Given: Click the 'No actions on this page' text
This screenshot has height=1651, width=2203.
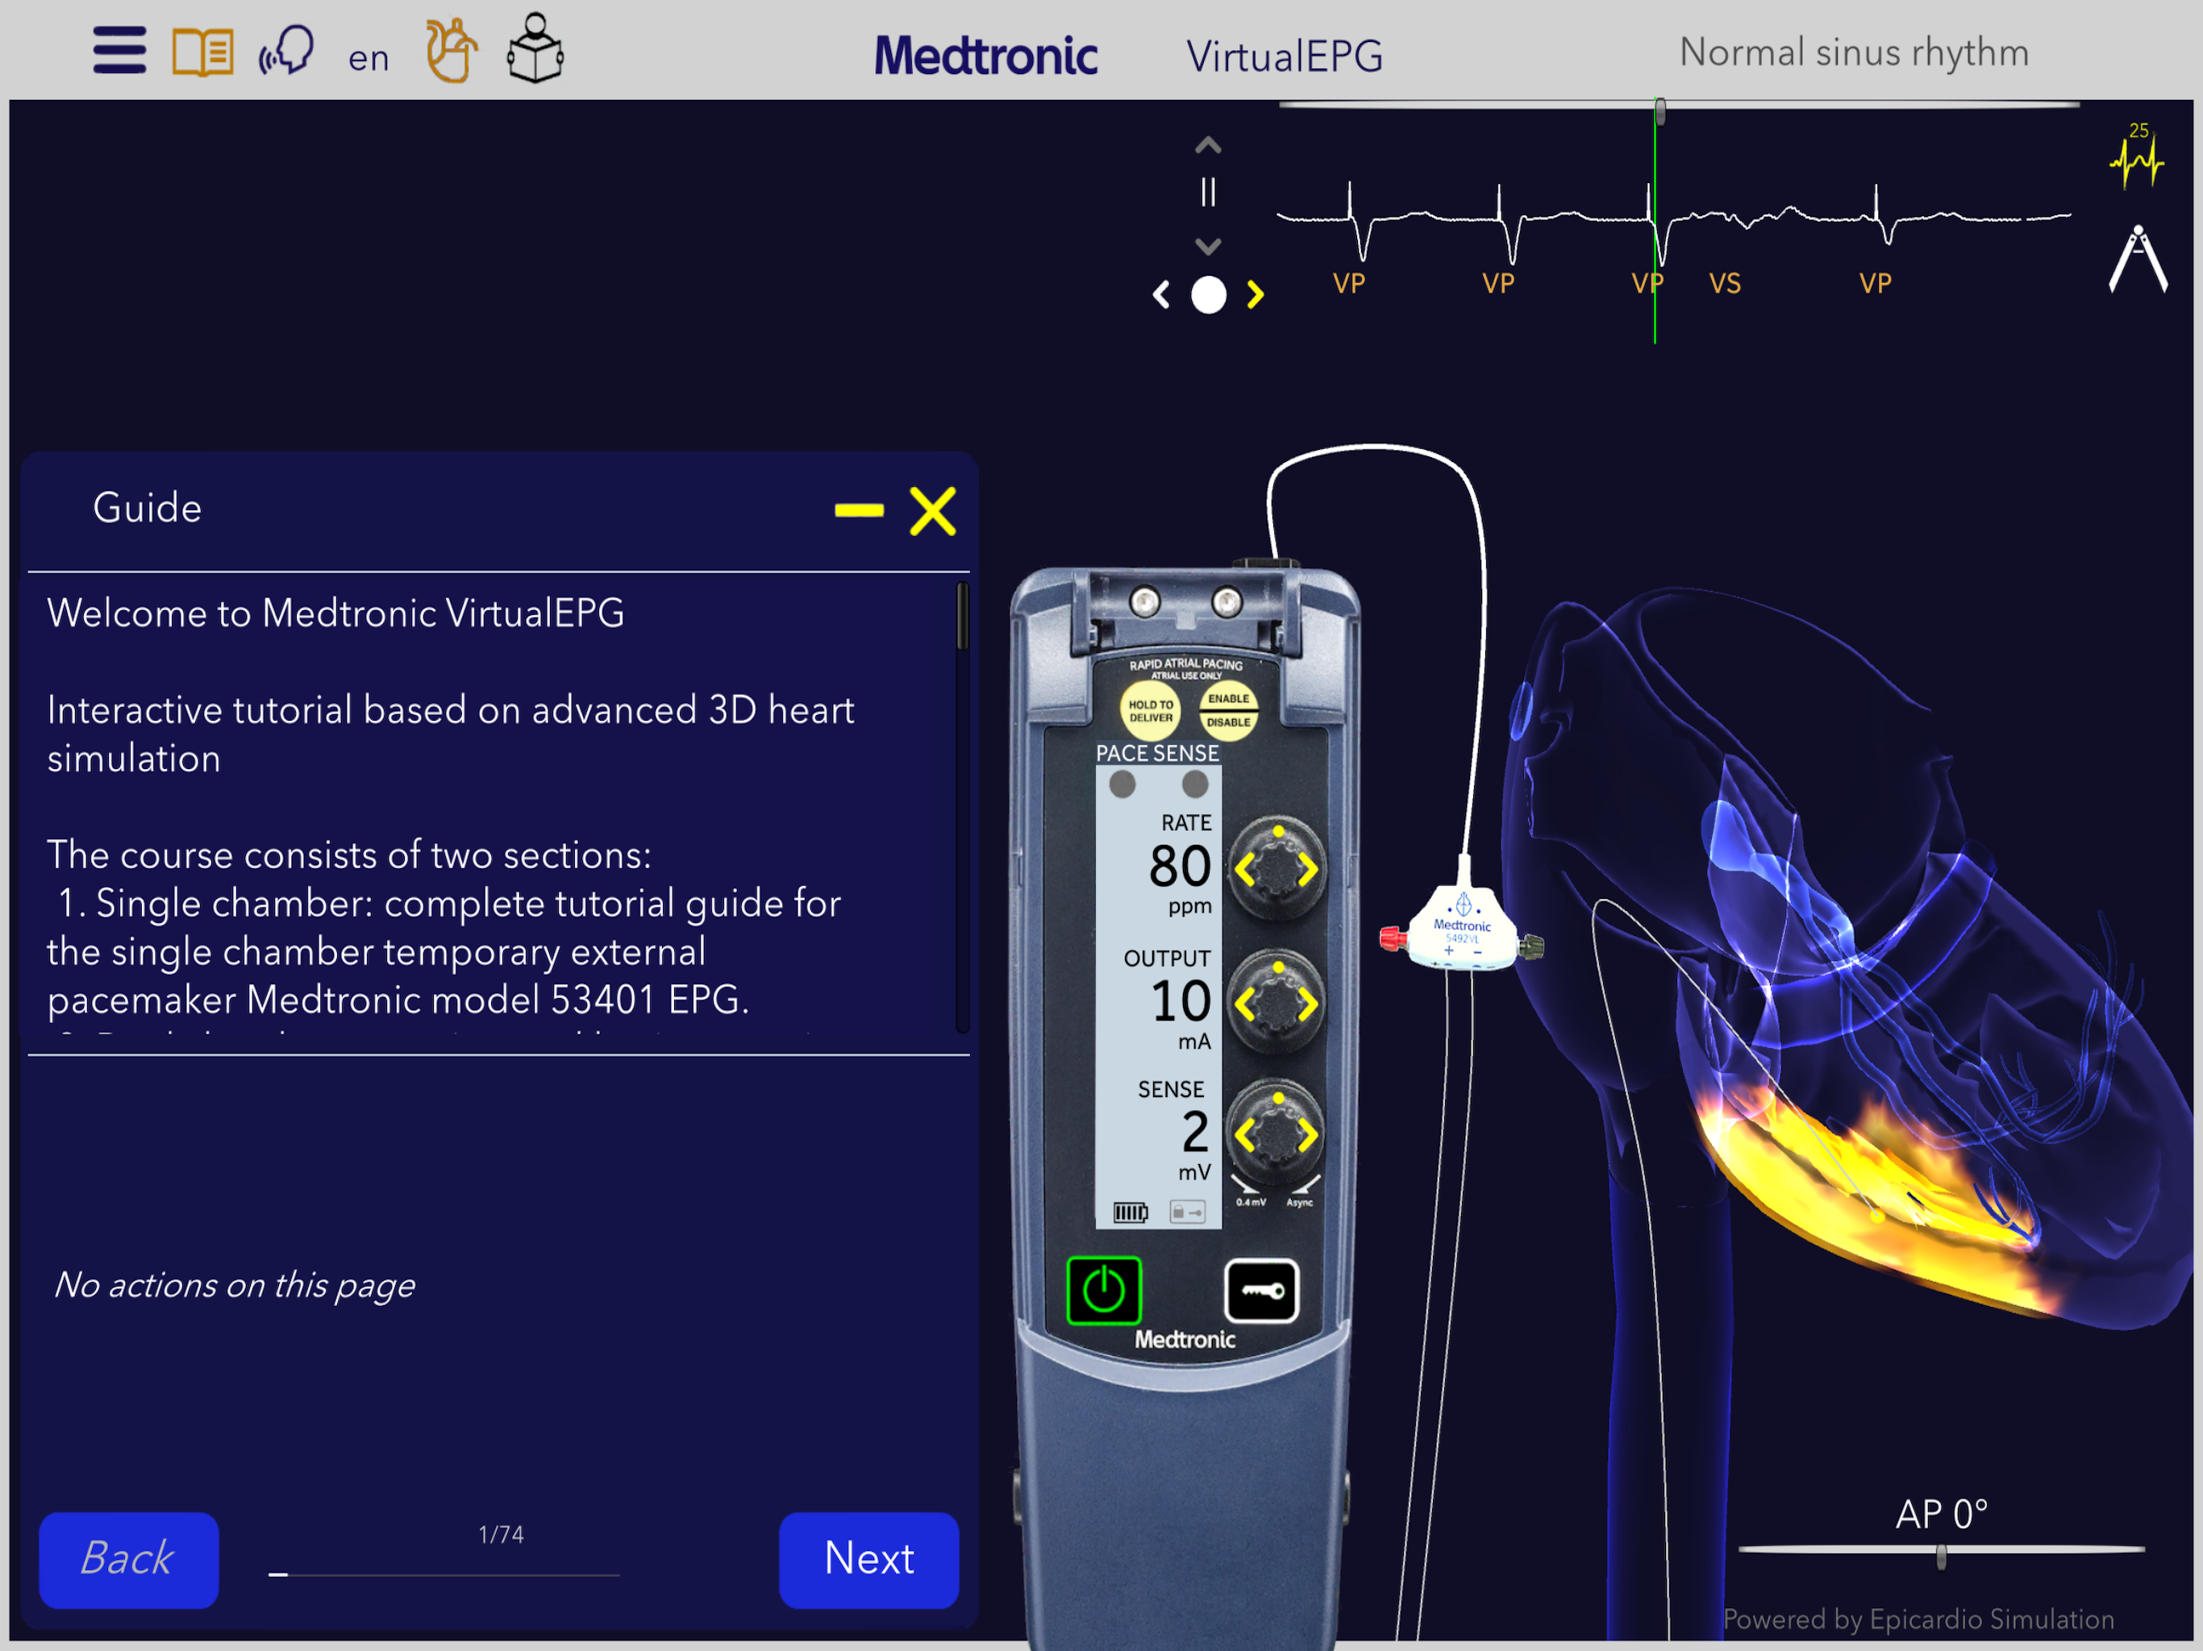Looking at the screenshot, I should (234, 1286).
